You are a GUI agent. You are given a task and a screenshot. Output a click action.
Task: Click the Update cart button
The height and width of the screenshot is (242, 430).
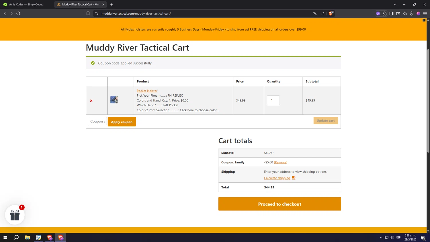326,120
